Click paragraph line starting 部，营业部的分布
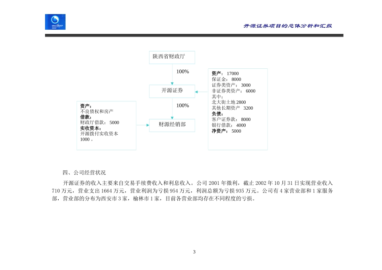The height and width of the screenshot is (270, 382). coord(154,198)
